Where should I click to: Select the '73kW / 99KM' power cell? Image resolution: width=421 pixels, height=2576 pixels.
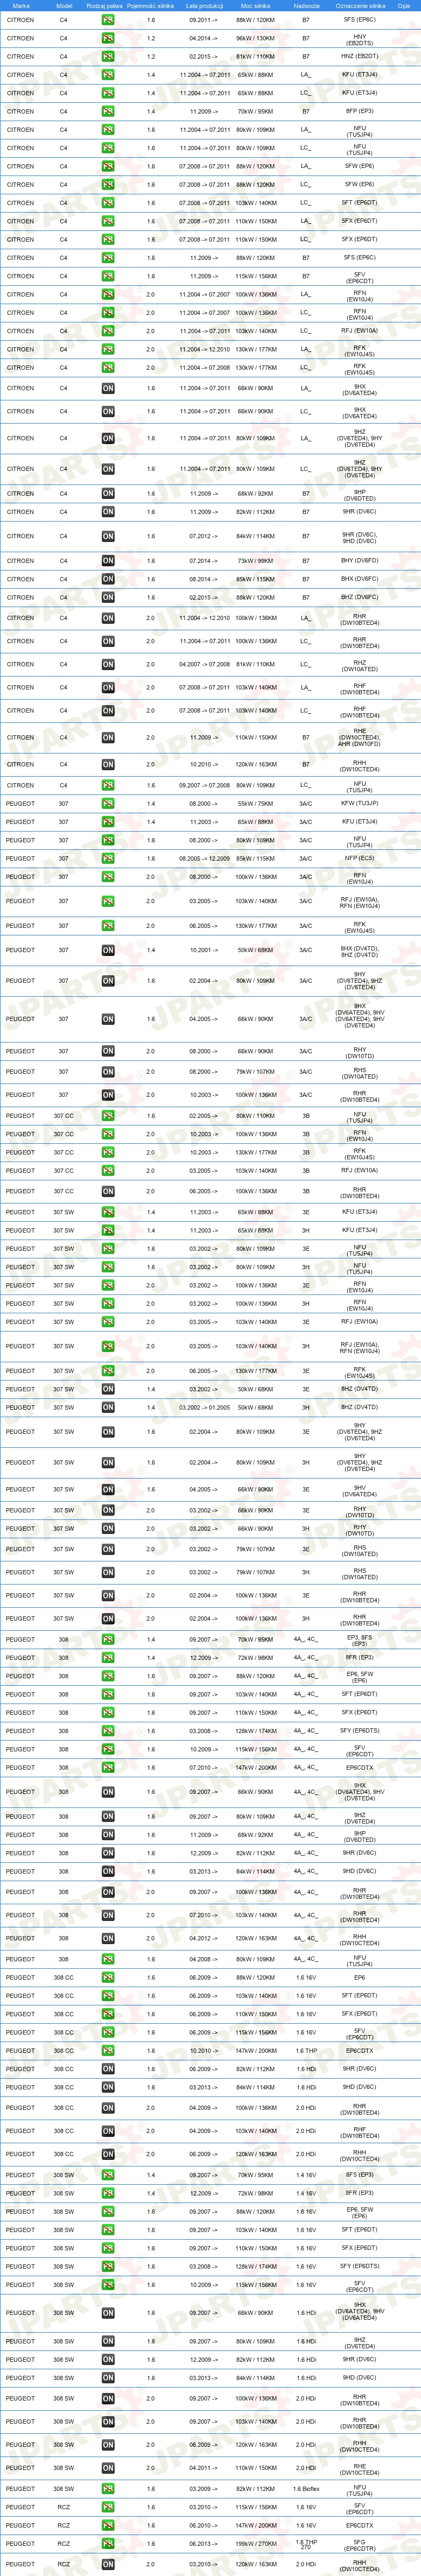coord(255,561)
